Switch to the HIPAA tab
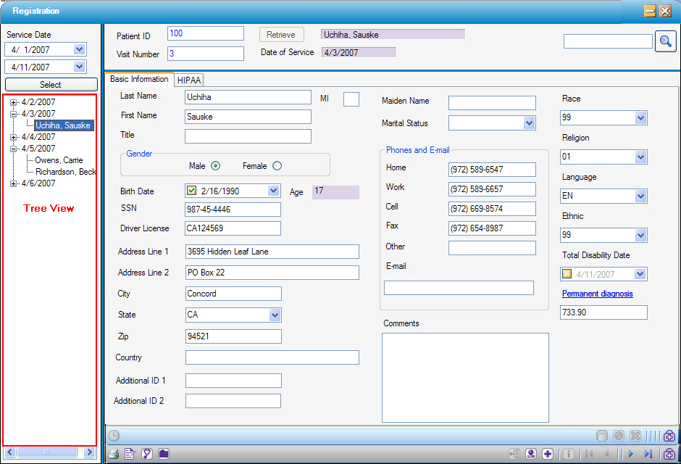This screenshot has height=464, width=681. [188, 80]
